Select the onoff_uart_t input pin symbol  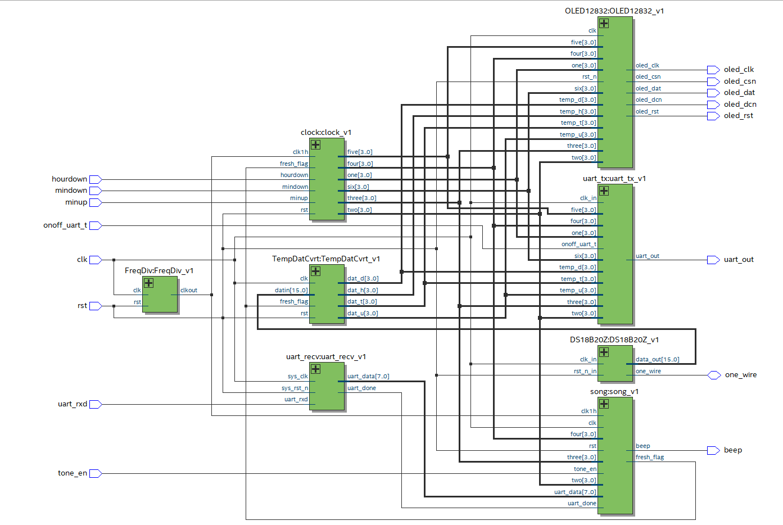96,225
